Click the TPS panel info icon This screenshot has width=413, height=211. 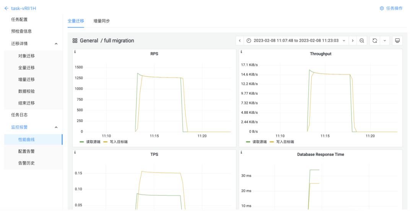click(75, 152)
